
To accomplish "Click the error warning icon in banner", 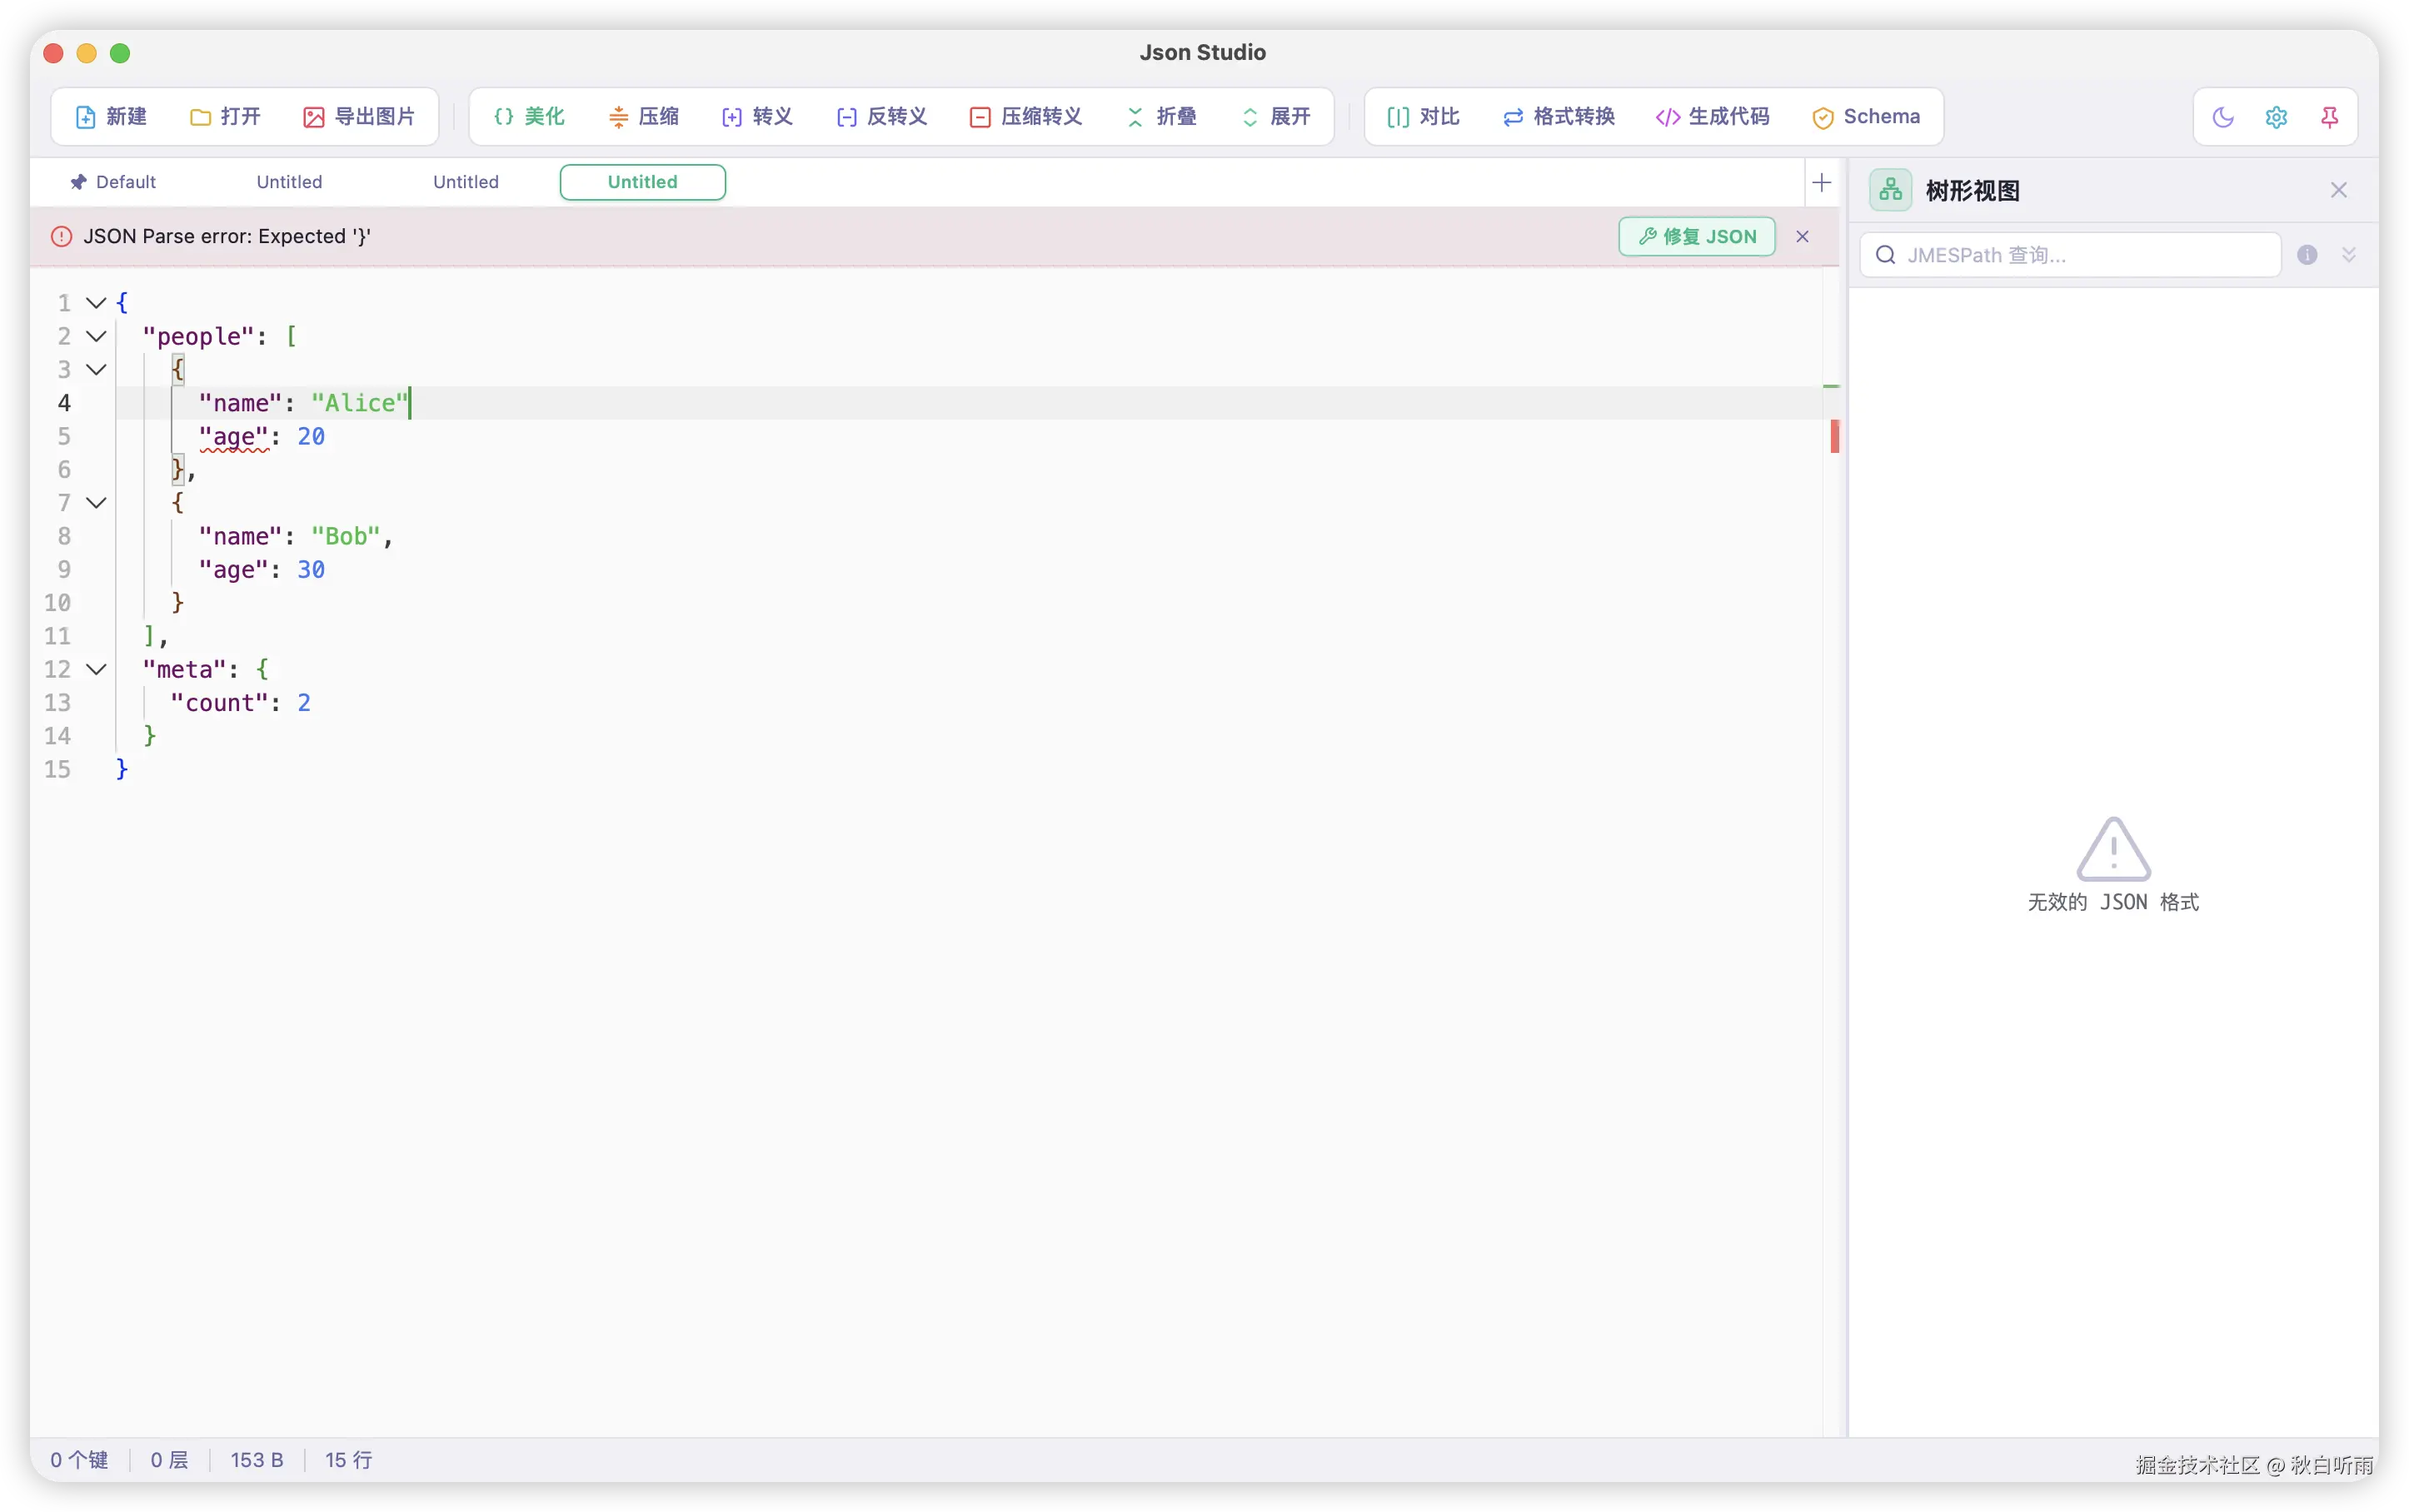I will [61, 237].
